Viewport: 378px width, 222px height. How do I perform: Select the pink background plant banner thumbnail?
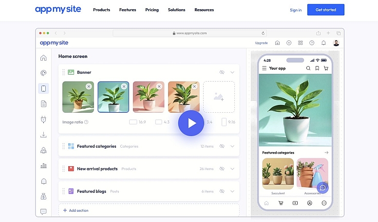(149, 97)
